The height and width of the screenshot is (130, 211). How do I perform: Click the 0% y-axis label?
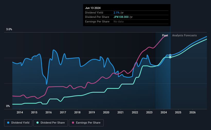point(8,106)
